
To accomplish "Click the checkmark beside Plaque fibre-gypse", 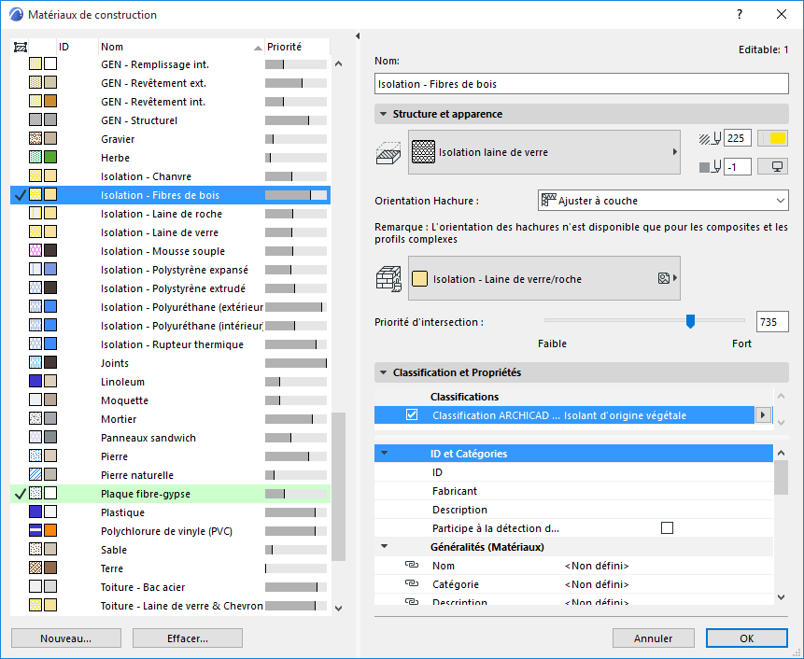I will (20, 494).
